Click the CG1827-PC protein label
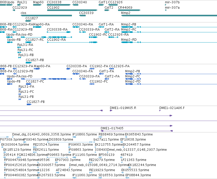The height and width of the screenshot is (179, 217). click(35, 81)
